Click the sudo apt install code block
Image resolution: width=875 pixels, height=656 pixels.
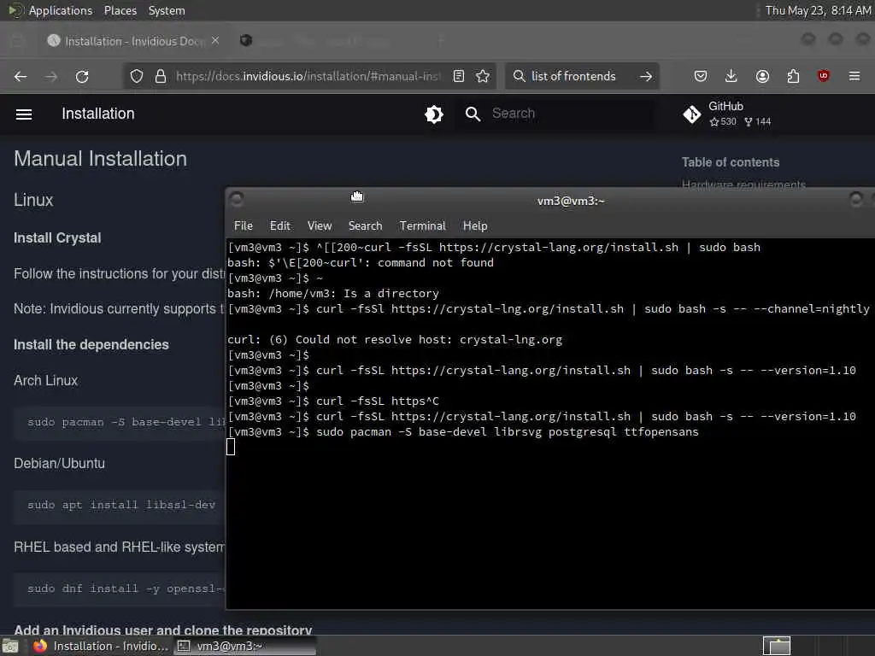pyautogui.click(x=120, y=505)
